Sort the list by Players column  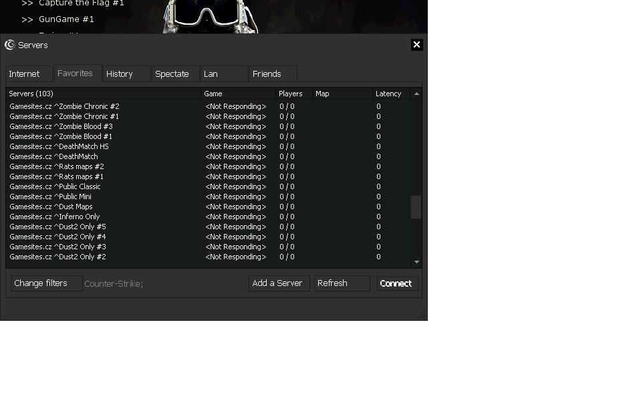291,94
